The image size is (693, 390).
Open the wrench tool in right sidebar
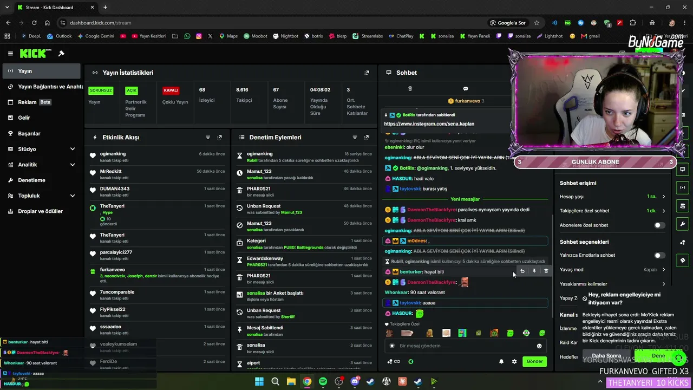pyautogui.click(x=682, y=224)
